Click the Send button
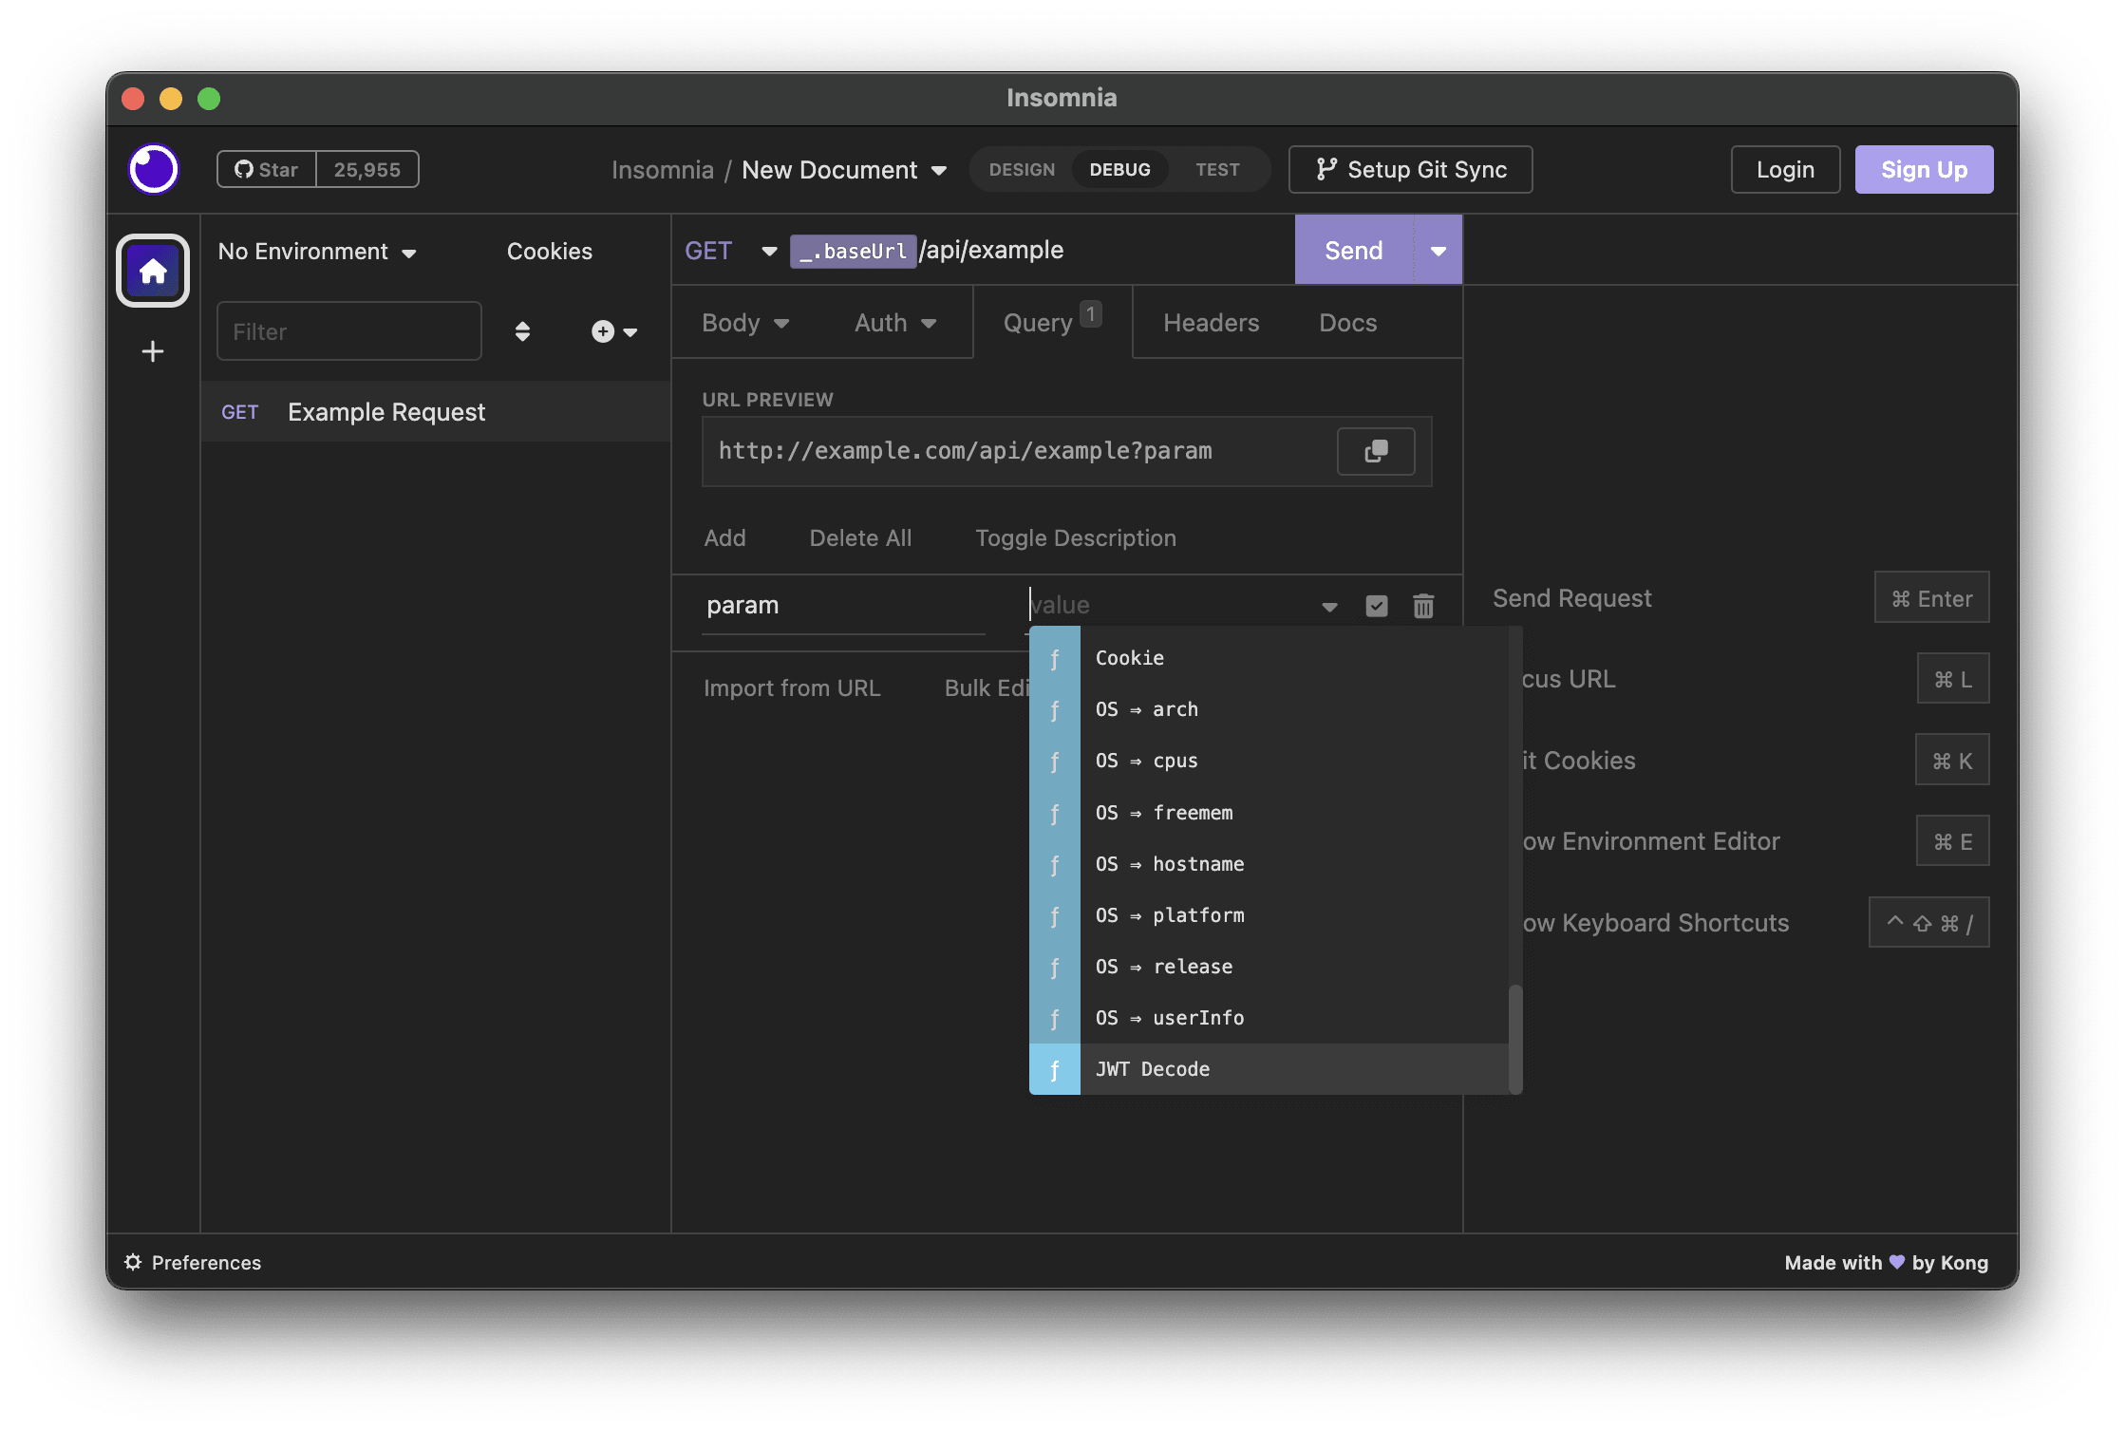The width and height of the screenshot is (2125, 1430). (1354, 251)
